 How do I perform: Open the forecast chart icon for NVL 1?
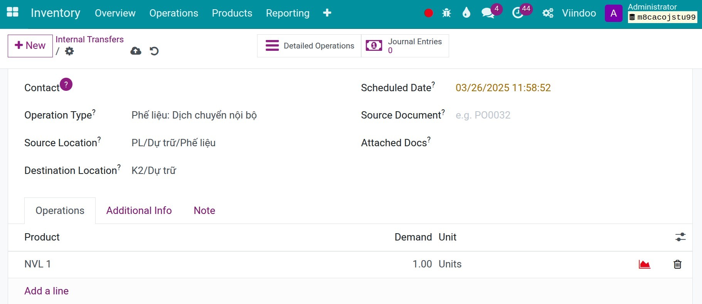point(644,264)
